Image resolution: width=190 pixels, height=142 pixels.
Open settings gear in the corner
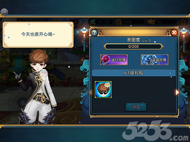(183, 22)
